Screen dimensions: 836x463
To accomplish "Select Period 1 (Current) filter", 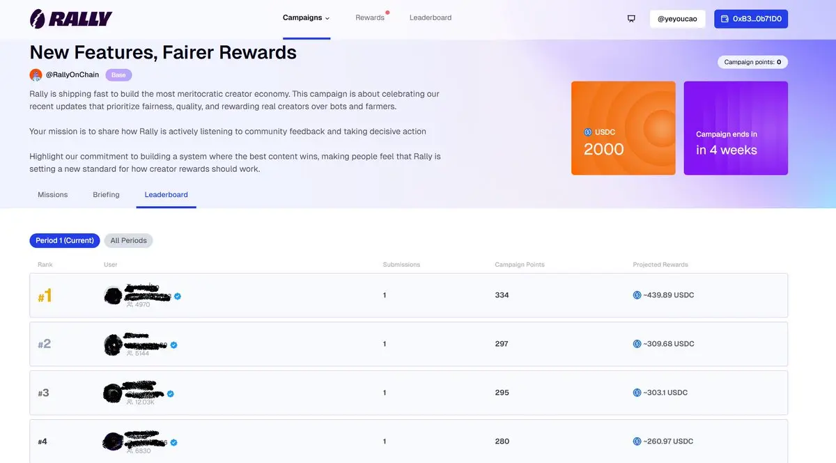I will pos(65,240).
